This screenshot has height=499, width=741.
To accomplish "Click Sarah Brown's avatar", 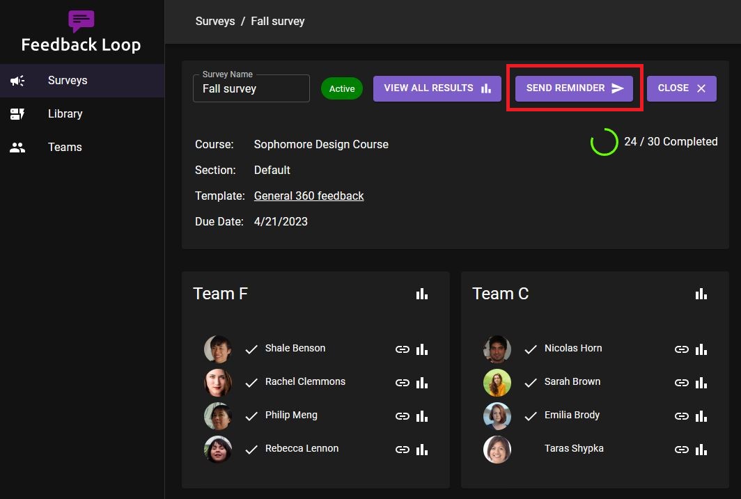I will [497, 383].
